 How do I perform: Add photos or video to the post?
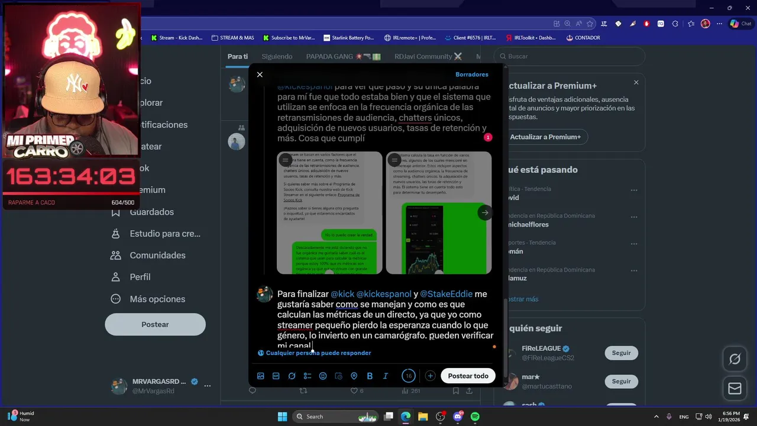point(261,376)
